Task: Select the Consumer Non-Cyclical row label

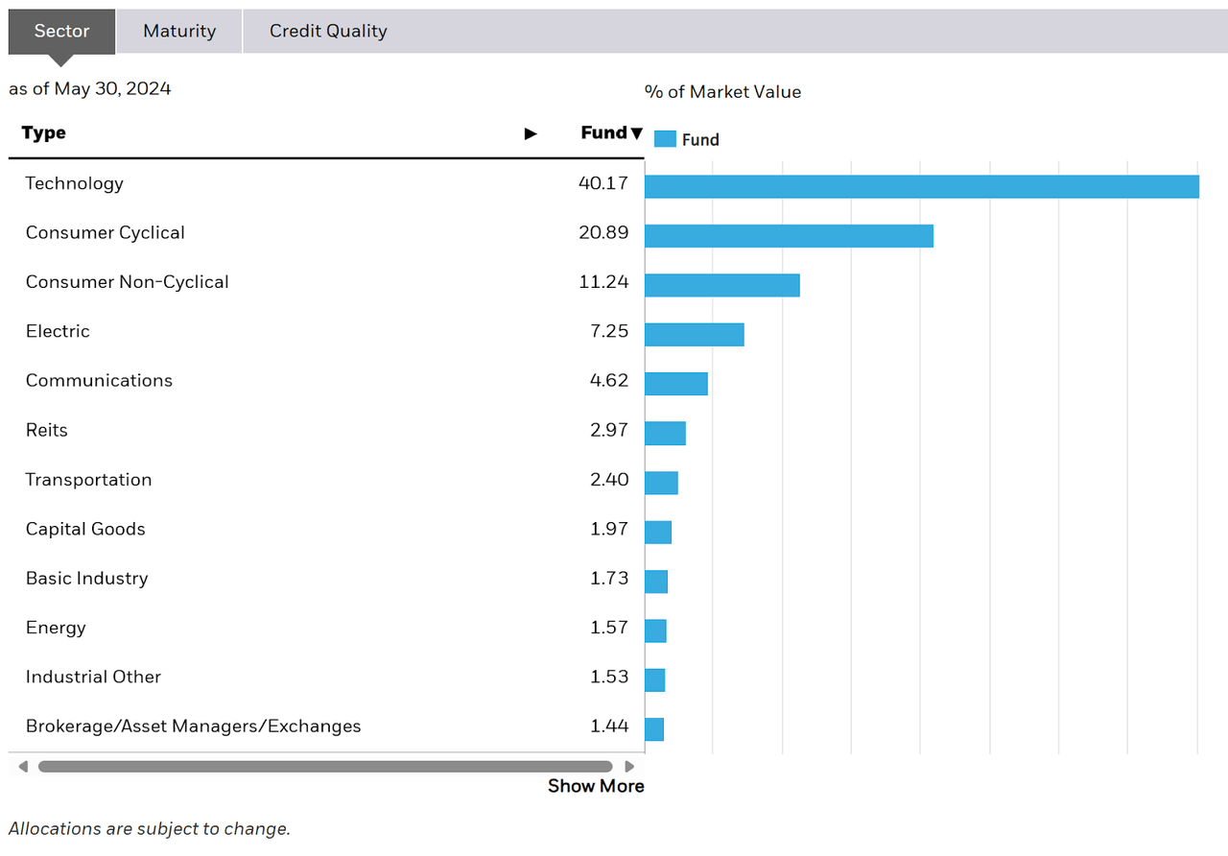Action: pyautogui.click(x=128, y=282)
